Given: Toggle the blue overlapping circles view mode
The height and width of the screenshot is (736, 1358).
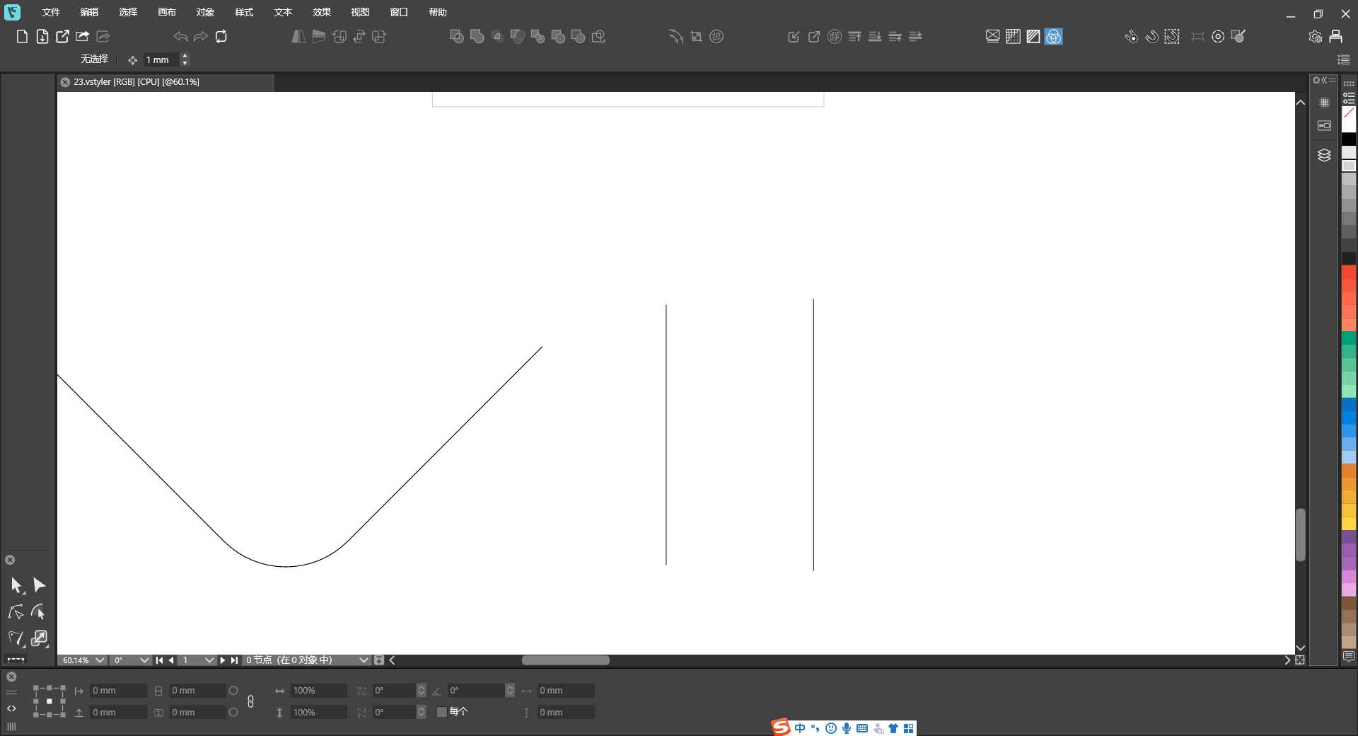Looking at the screenshot, I should (x=1054, y=36).
